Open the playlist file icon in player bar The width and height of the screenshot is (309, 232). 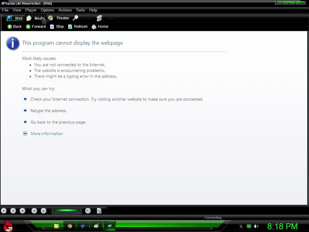[x=99, y=211]
